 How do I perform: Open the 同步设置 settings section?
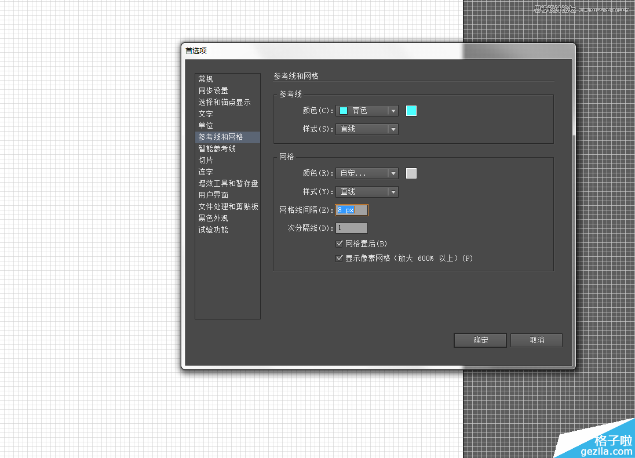(x=213, y=90)
